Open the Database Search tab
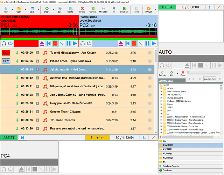This screenshot has height=175, width=224. tap(190, 166)
